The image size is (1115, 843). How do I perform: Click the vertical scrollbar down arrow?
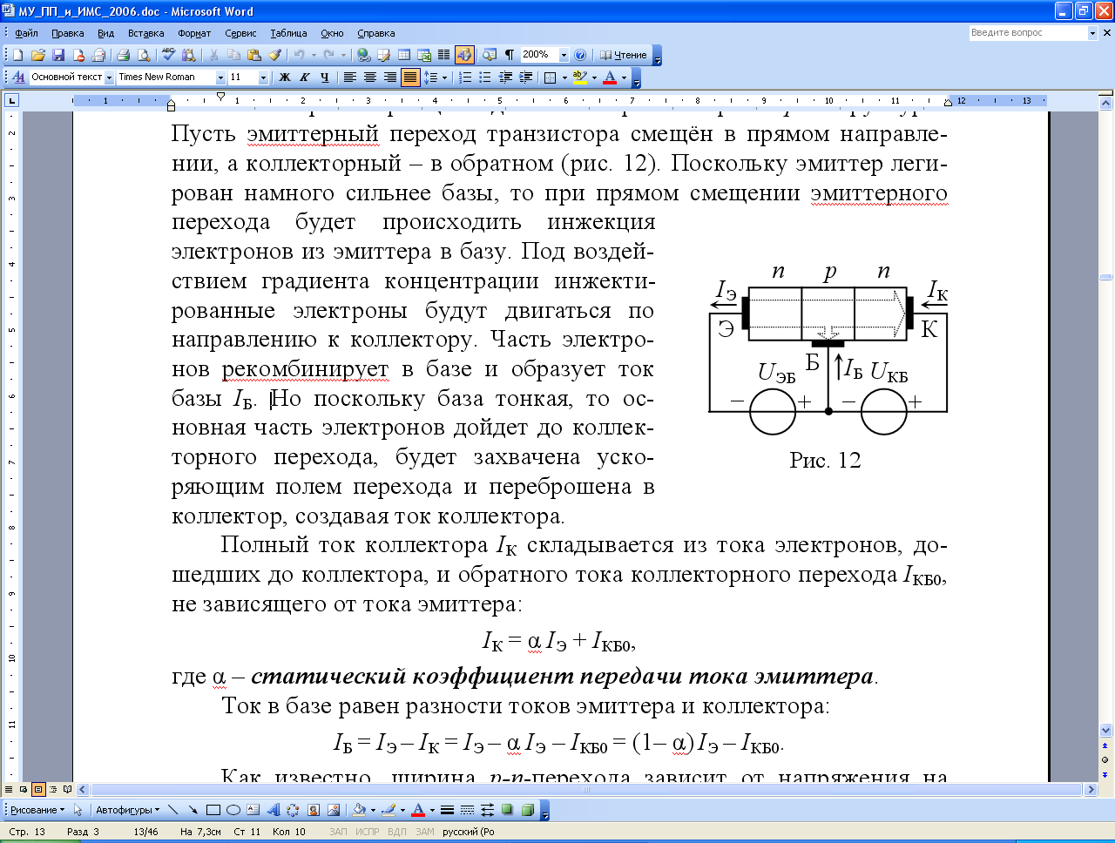pos(1106,731)
